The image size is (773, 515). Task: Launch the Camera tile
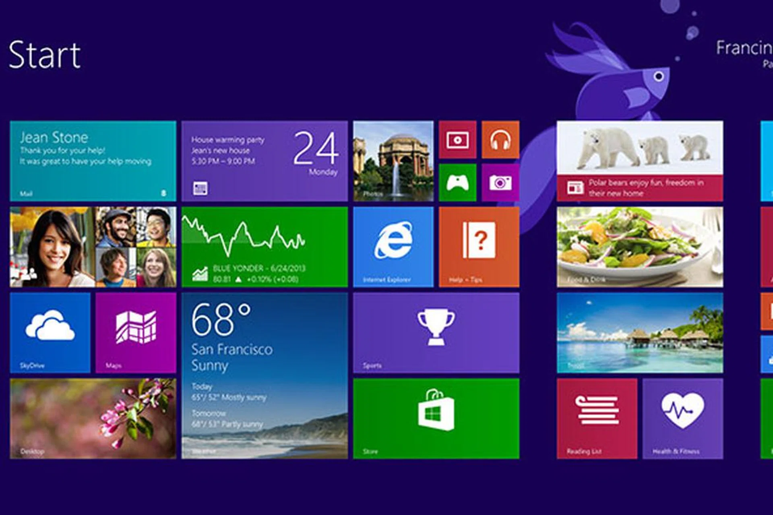[x=500, y=183]
